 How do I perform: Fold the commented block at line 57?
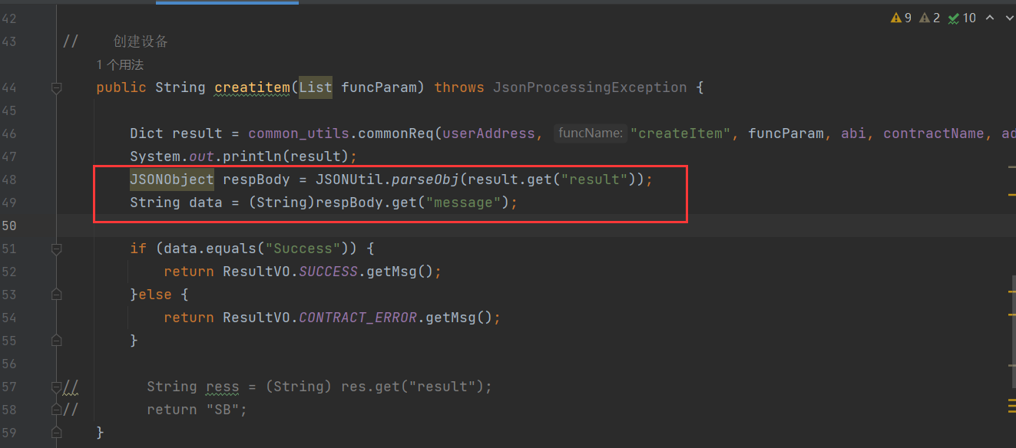coord(56,387)
